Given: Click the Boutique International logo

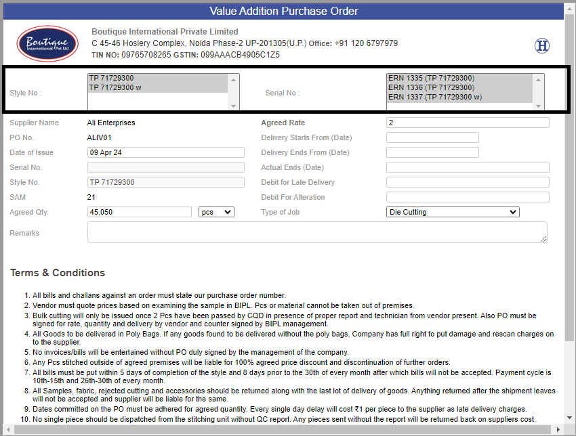Looking at the screenshot, I should 47,43.
